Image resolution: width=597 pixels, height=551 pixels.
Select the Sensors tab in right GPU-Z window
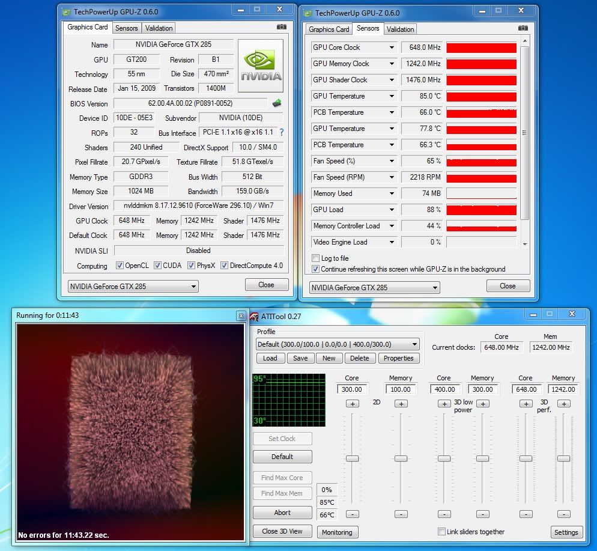[368, 29]
